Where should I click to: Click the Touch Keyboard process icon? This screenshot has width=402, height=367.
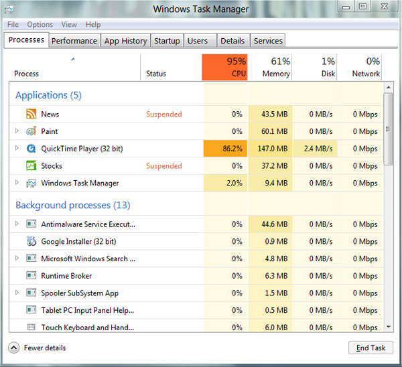[31, 327]
